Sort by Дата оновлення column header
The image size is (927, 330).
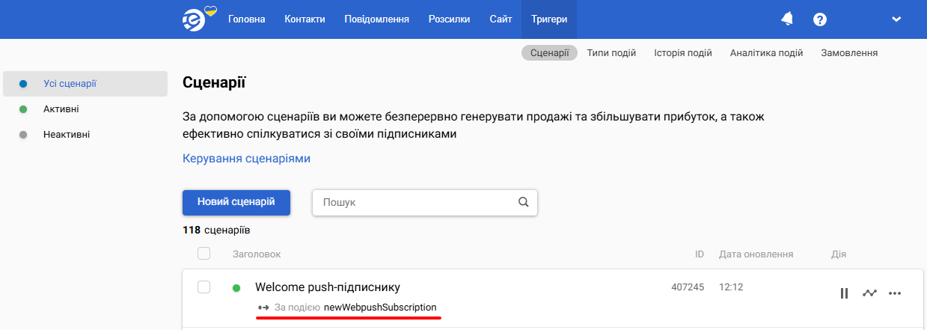coord(756,254)
